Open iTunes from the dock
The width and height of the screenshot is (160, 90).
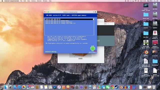pos(59,87)
